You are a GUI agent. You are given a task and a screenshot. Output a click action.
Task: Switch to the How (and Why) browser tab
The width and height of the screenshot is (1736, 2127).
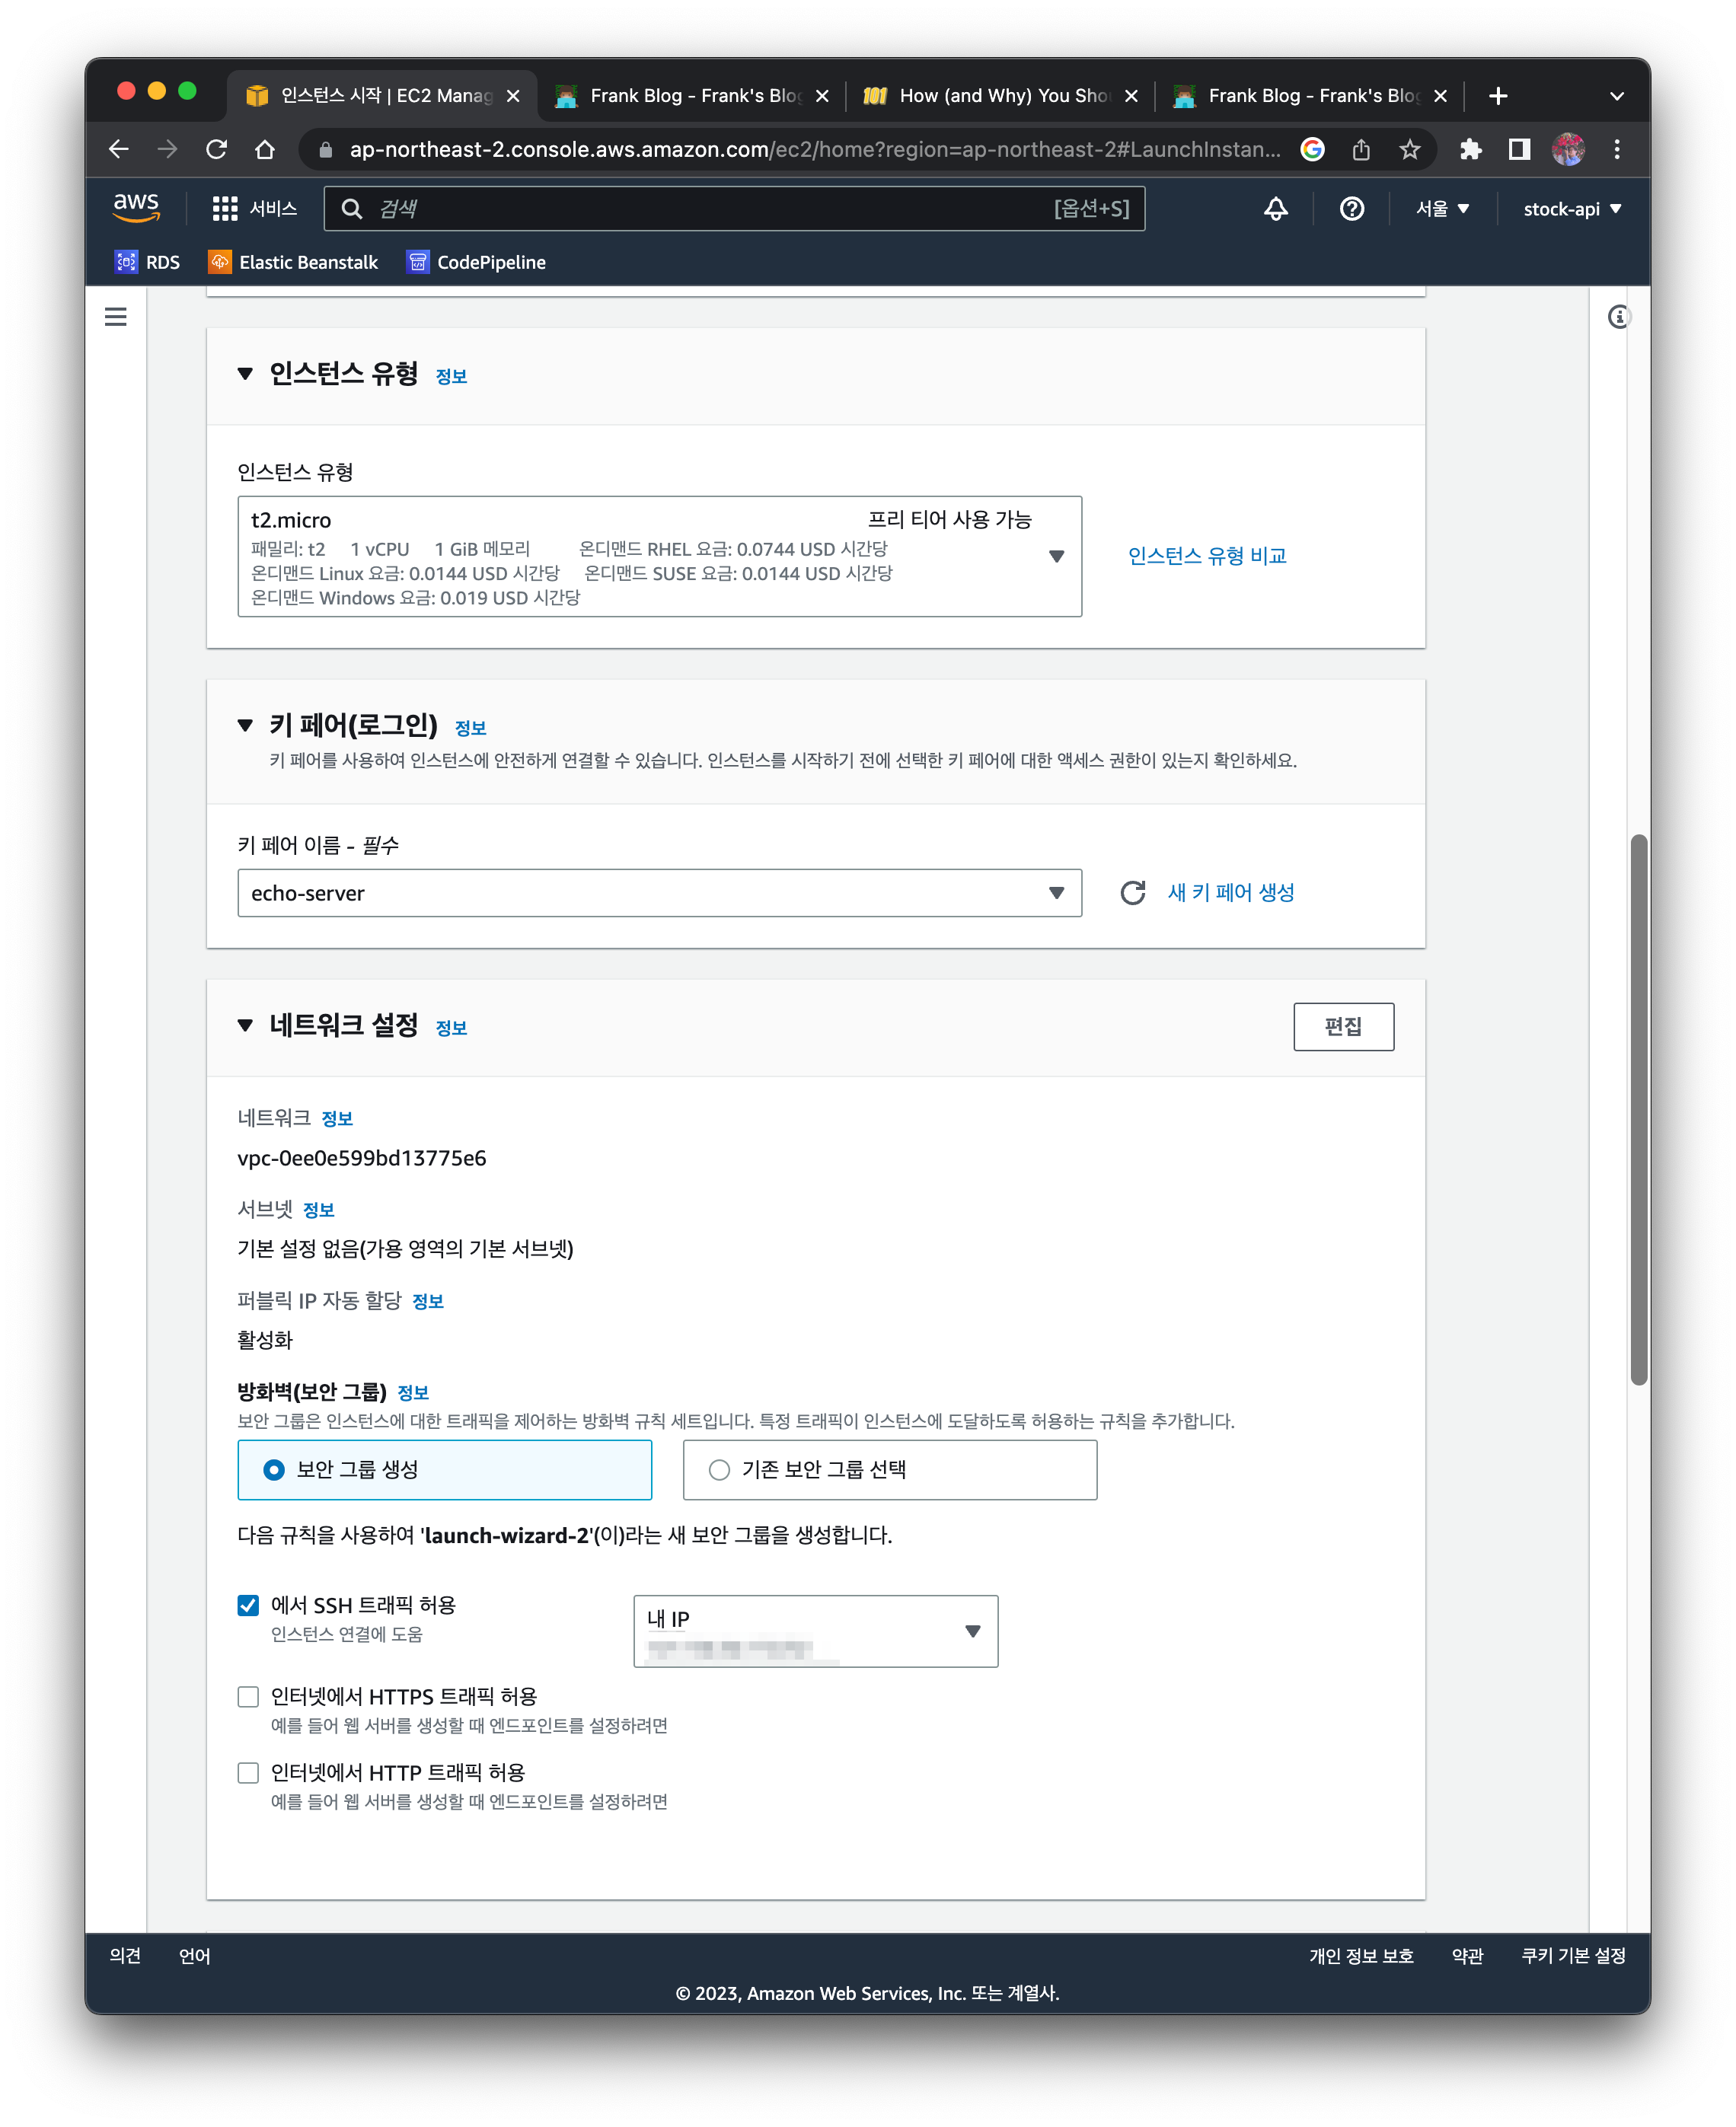tap(1000, 95)
